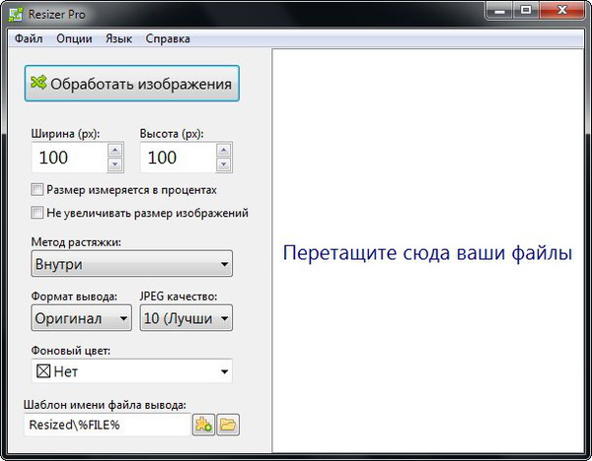Enable 'Размер измеряется в процентах' checkbox
The height and width of the screenshot is (461, 592).
point(37,190)
